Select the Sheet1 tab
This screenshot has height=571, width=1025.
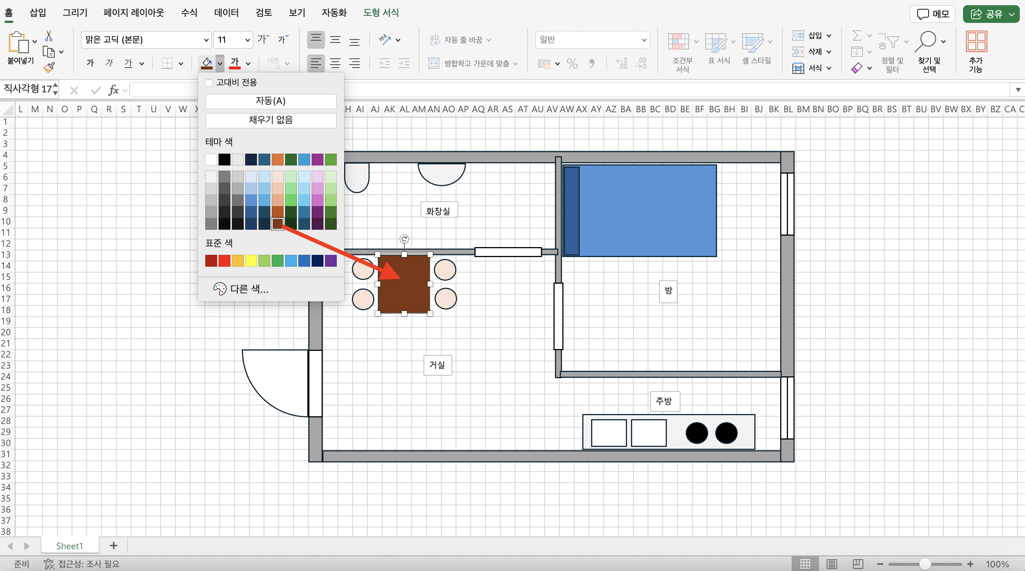point(70,546)
